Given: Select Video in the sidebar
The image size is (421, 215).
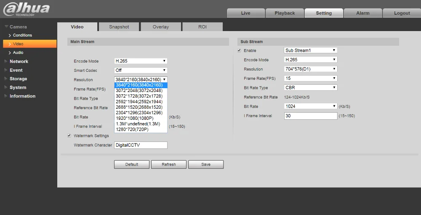Looking at the screenshot, I should 30,44.
